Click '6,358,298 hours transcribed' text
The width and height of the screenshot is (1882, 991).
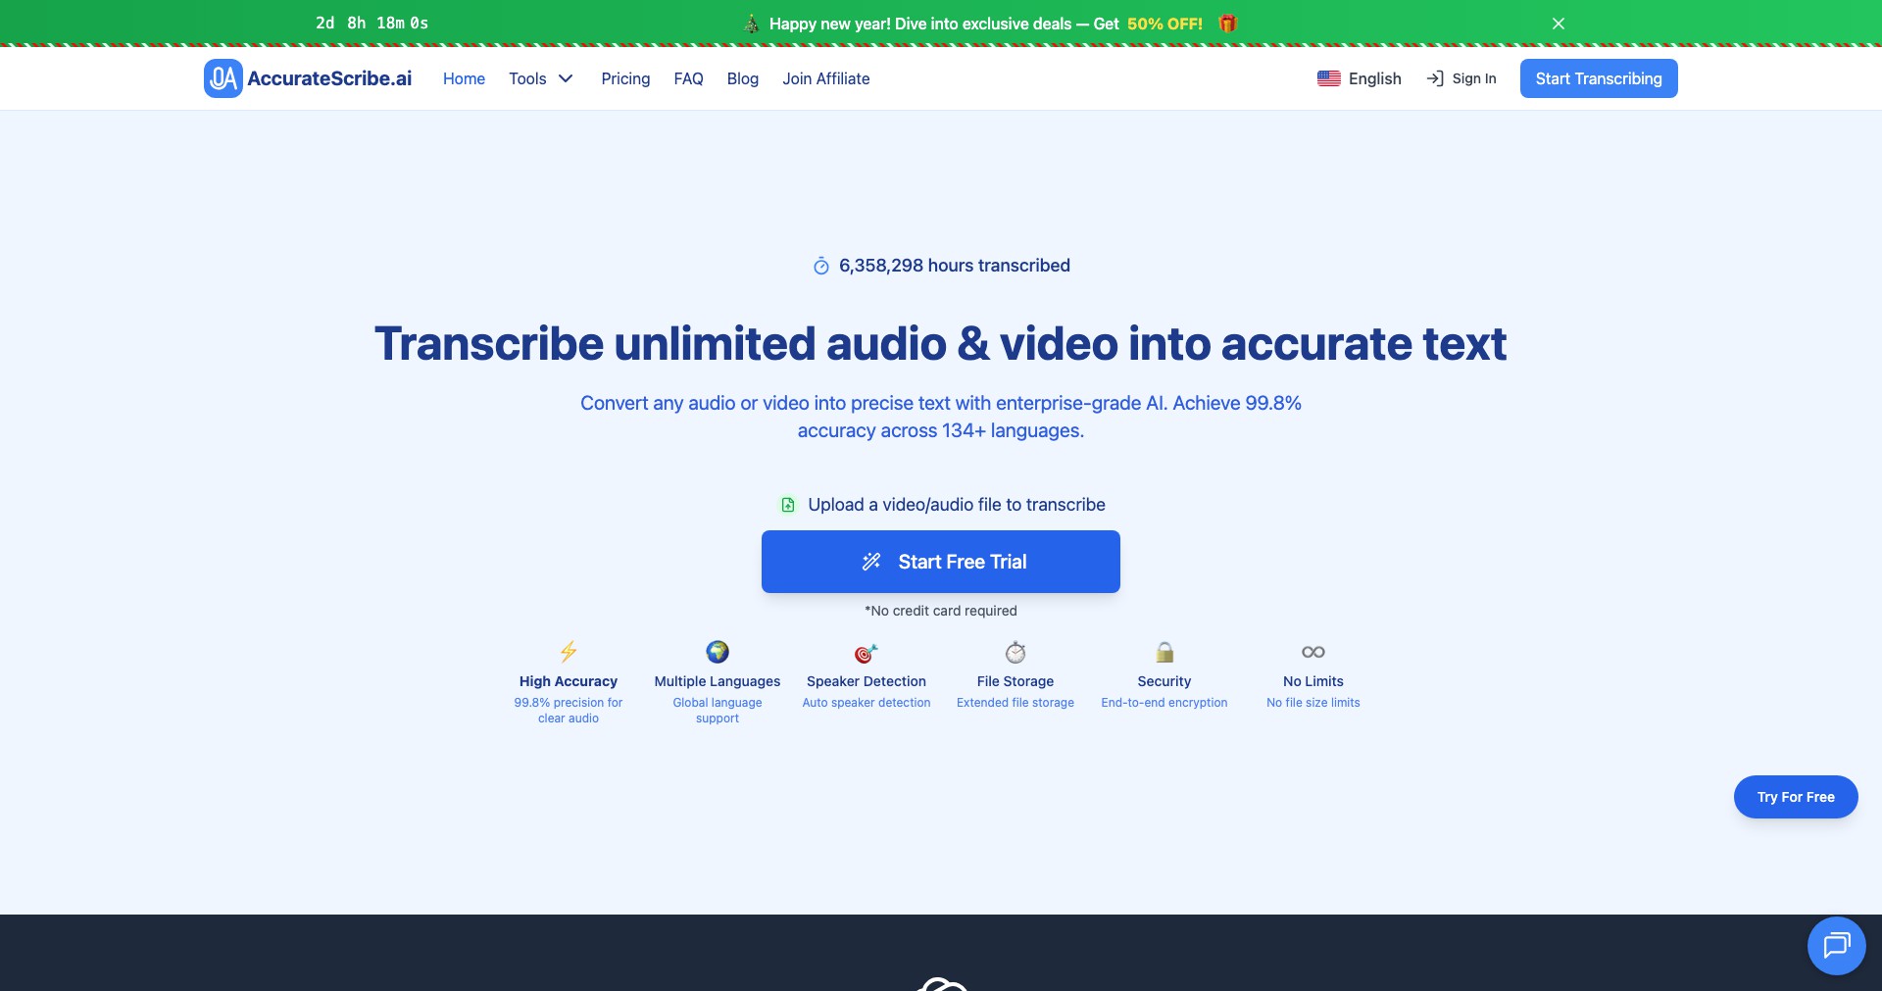tap(955, 266)
